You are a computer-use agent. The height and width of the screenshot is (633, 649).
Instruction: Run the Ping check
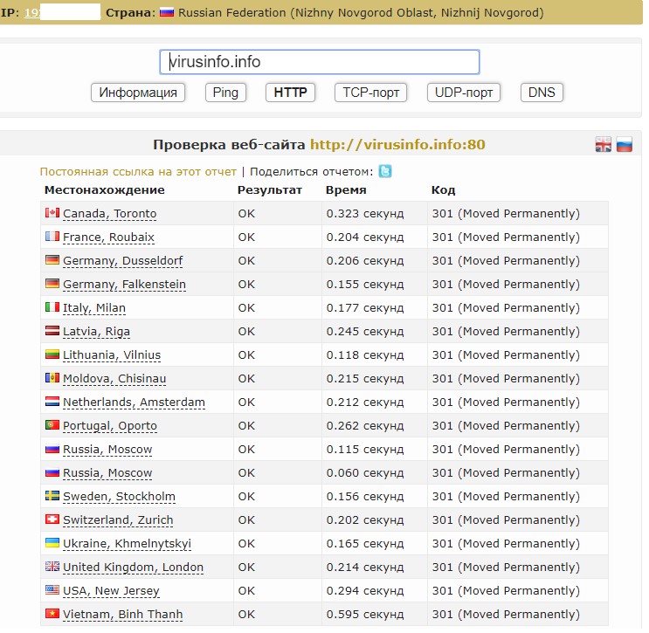click(x=225, y=93)
